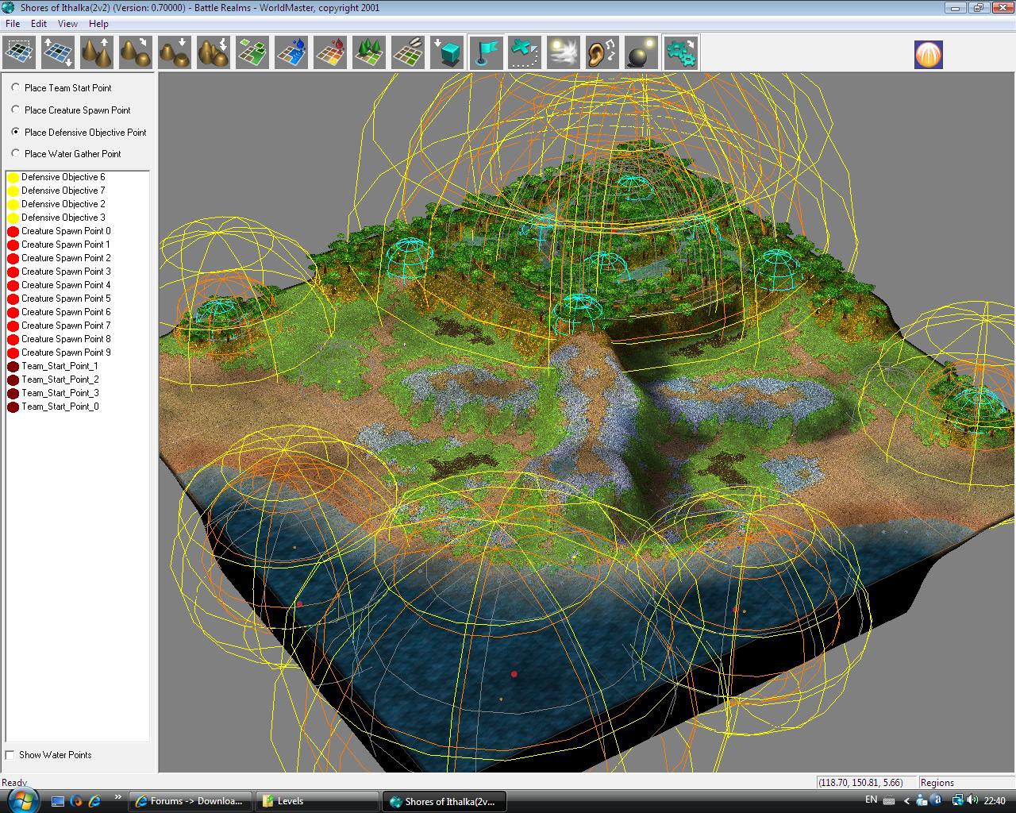This screenshot has width=1016, height=813.
Task: Select Defensive Objective 2 in list
Action: point(63,204)
